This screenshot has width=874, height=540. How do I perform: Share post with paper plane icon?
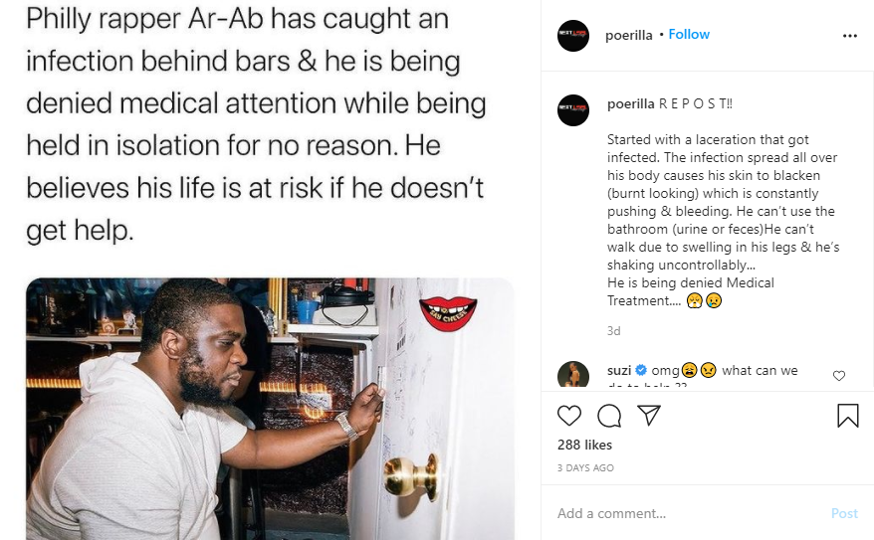649,416
